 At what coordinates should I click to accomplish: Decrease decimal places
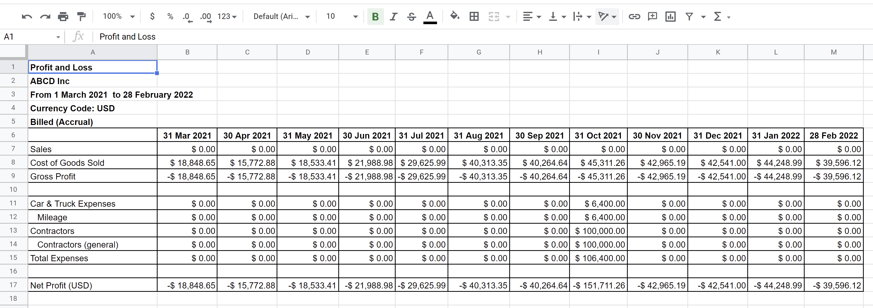187,17
